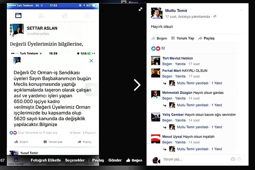Open 4 Yorum count in phone post
This screenshot has height=170, width=255.
[x=75, y=133]
